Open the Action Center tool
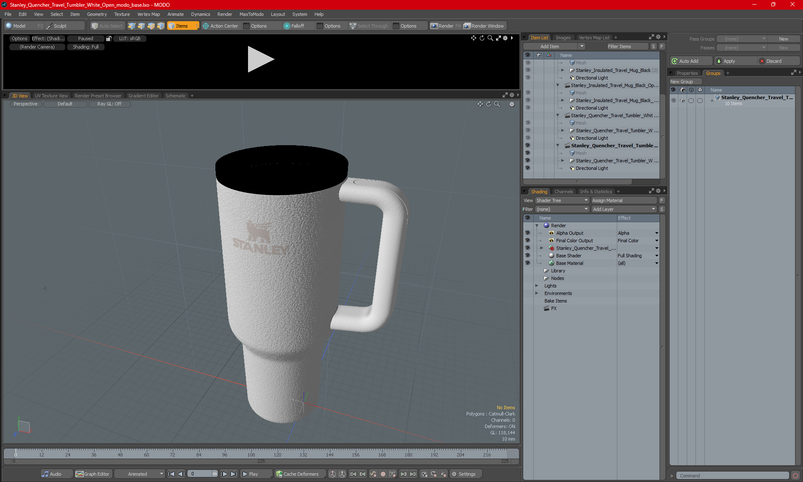This screenshot has height=482, width=803. [220, 26]
